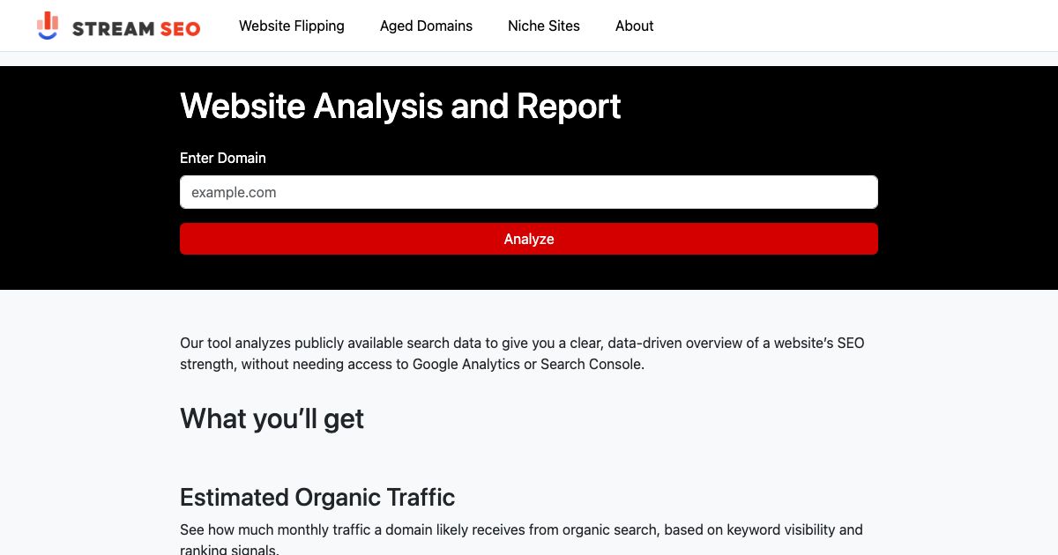Click the Enter Domain field label

[222, 158]
